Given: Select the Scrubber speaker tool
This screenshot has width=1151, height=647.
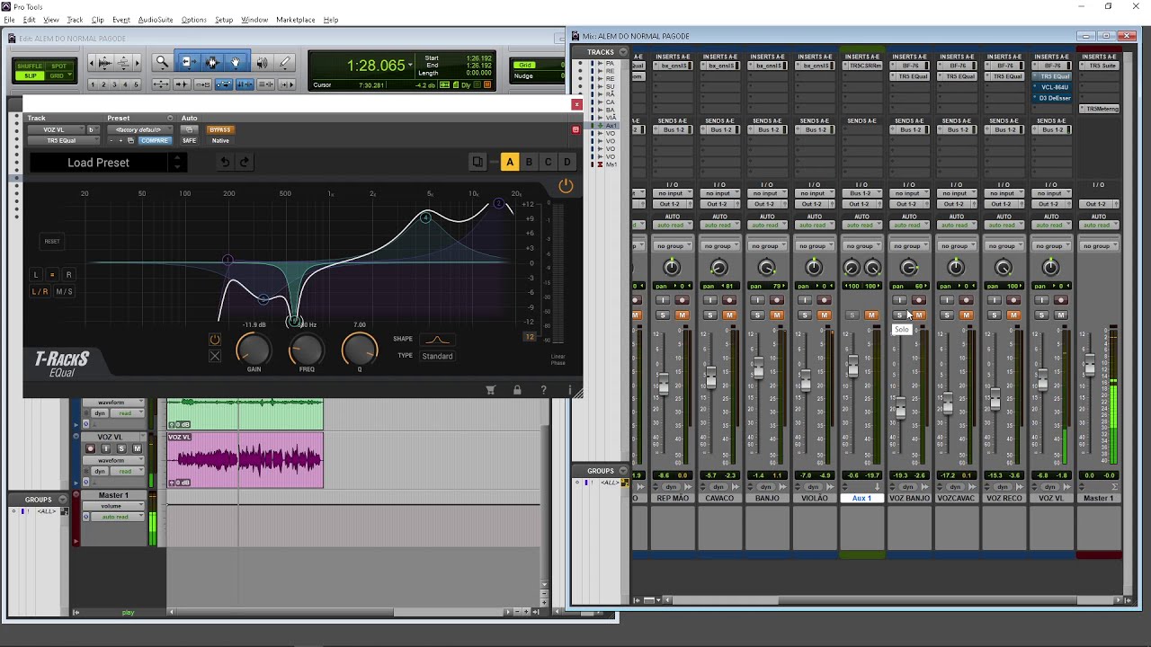Looking at the screenshot, I should pos(262,62).
